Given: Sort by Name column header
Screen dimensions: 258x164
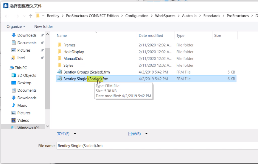Looking at the screenshot, I should 62,36.
